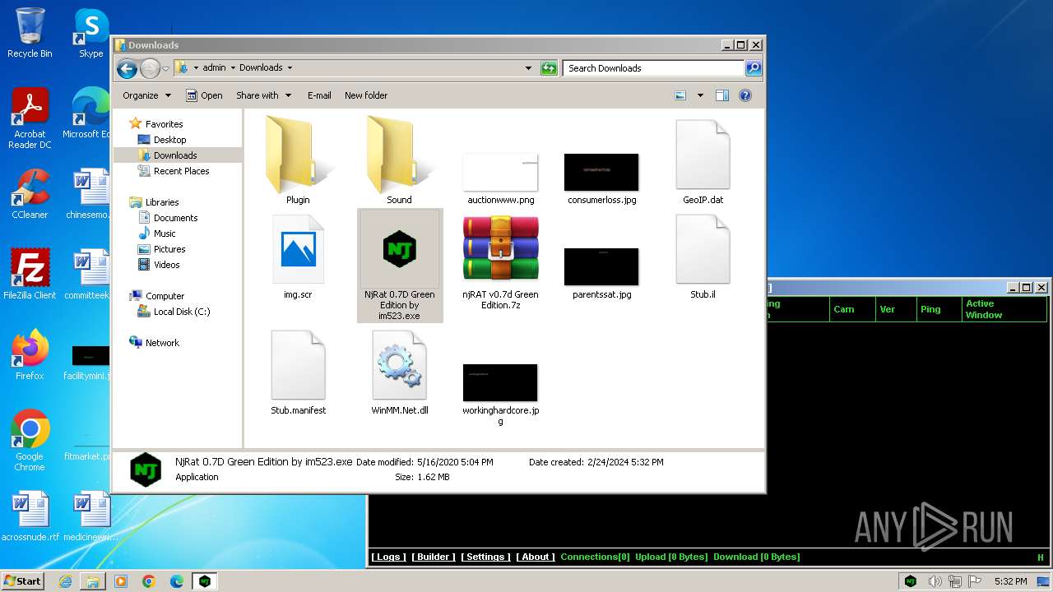Open the Share with dropdown
Screen dimensions: 1053x592
click(263, 95)
